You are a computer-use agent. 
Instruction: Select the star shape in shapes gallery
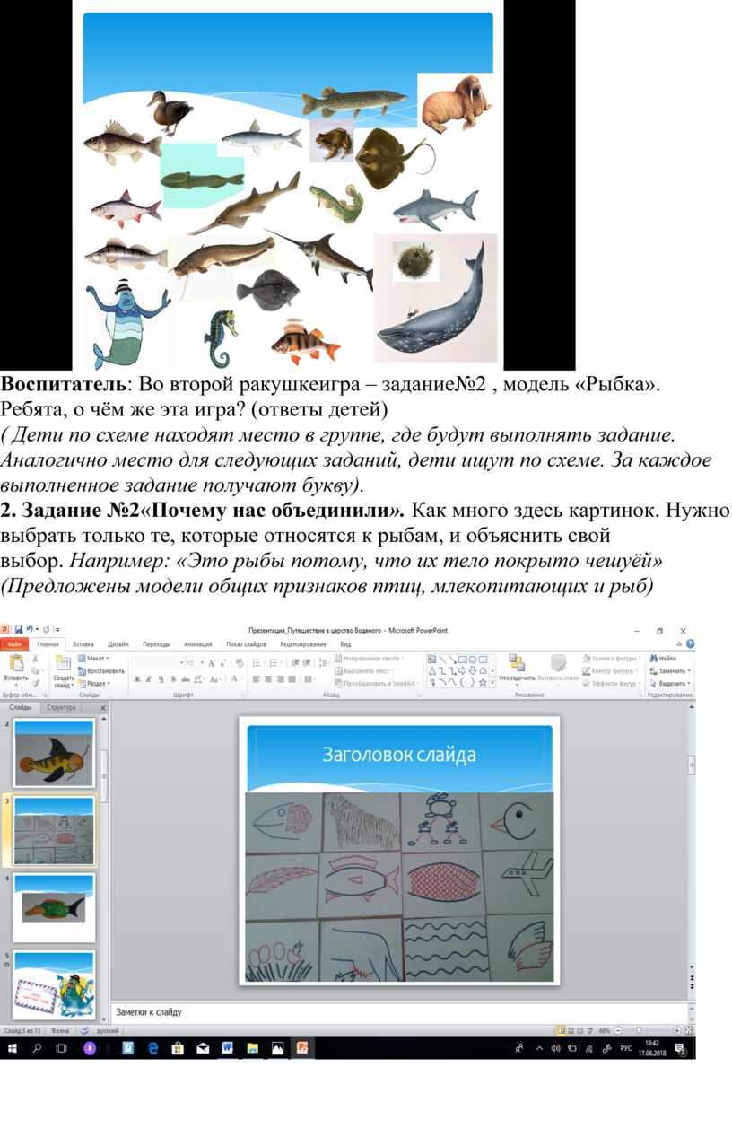pyautogui.click(x=483, y=682)
